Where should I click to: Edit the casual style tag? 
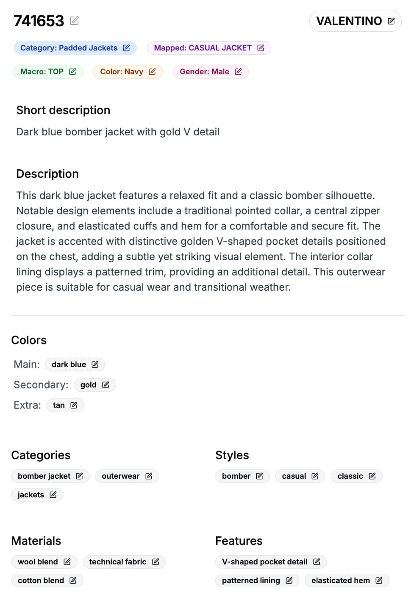click(x=315, y=476)
